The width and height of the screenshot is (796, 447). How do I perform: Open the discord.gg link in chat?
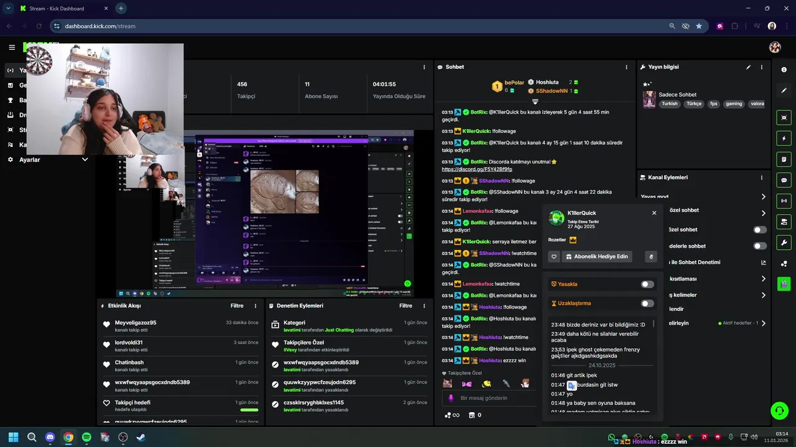[x=477, y=169]
